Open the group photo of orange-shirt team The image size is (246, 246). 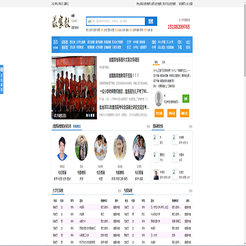click(x=74, y=87)
